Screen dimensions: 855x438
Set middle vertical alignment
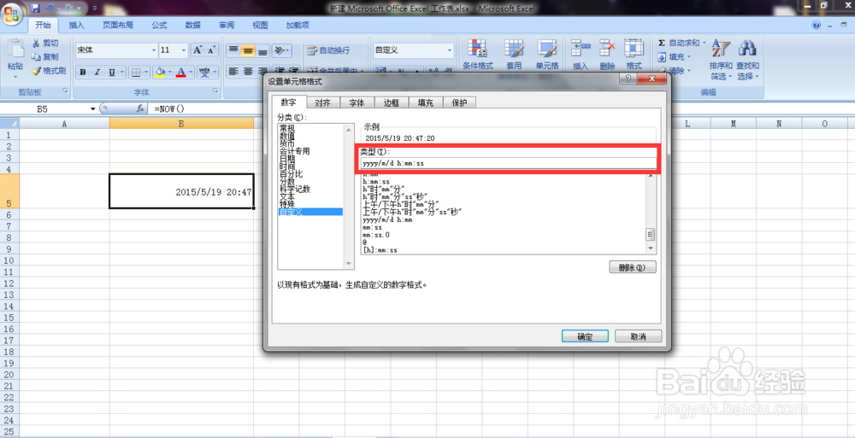[x=248, y=50]
